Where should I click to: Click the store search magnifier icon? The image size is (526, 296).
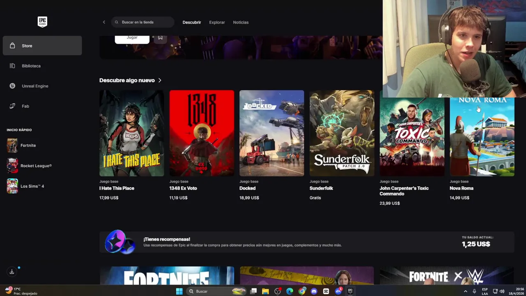pyautogui.click(x=117, y=22)
